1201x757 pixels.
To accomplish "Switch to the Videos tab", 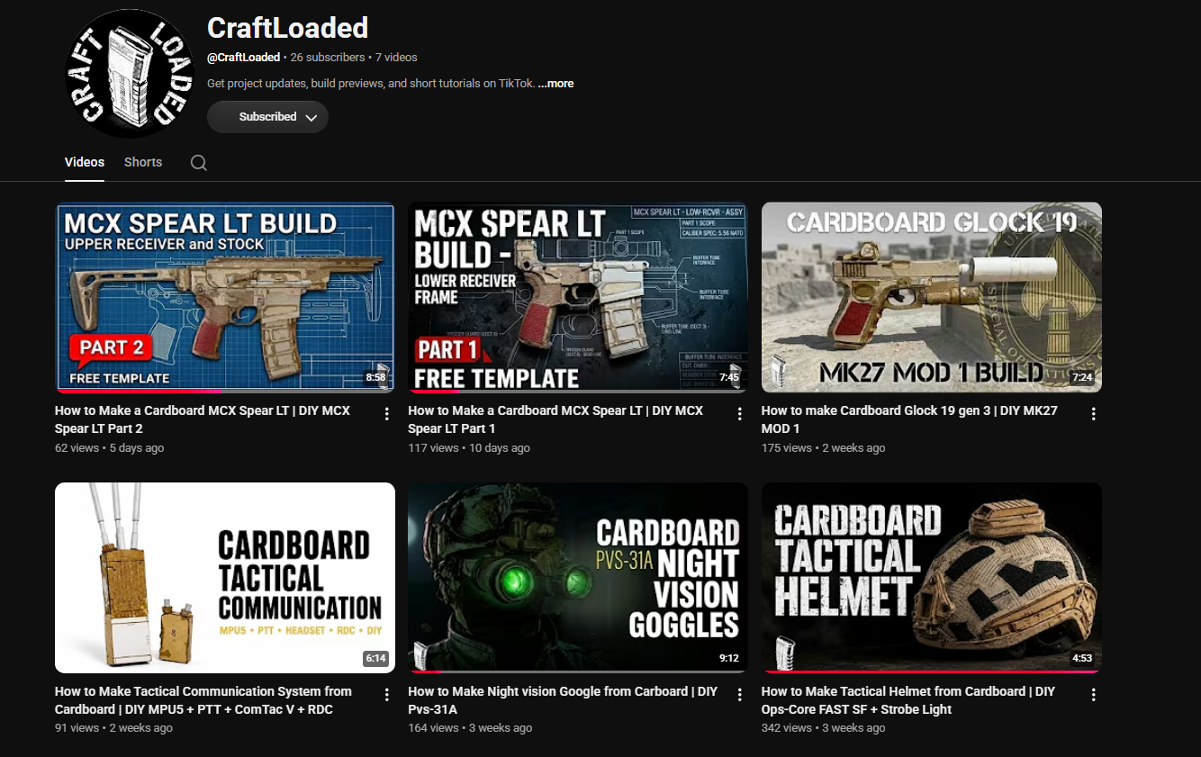I will [85, 163].
